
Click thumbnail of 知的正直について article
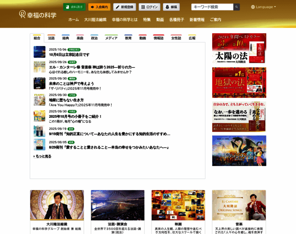pyautogui.click(x=39, y=131)
